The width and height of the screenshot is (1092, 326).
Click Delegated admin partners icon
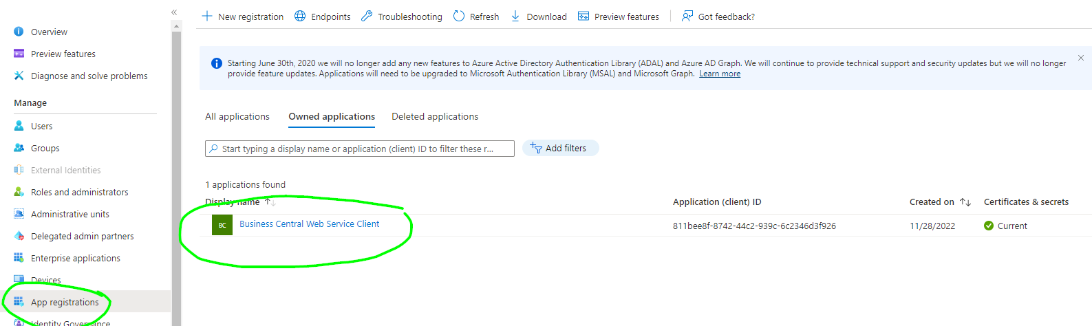point(19,236)
